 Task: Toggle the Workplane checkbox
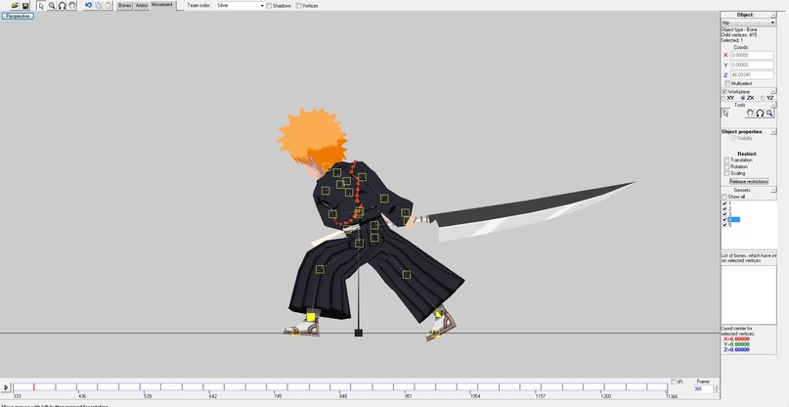pos(724,92)
